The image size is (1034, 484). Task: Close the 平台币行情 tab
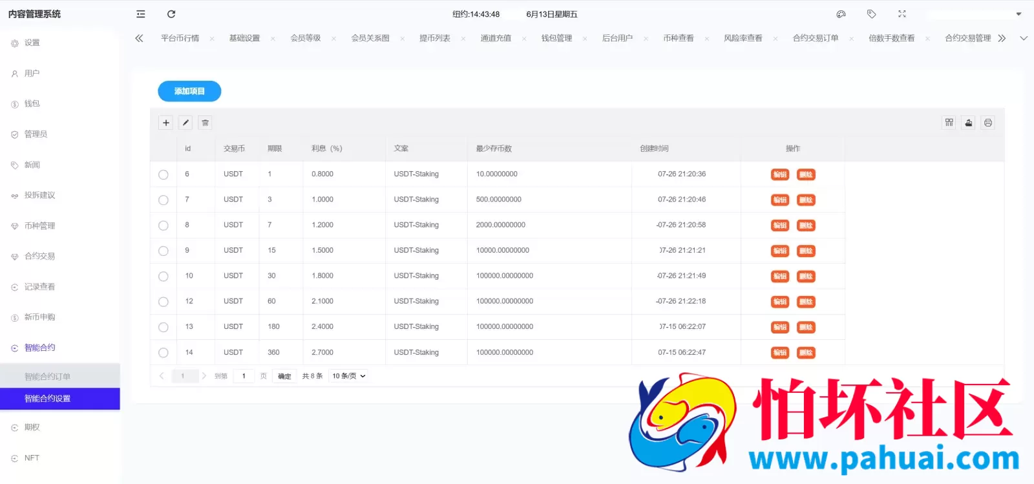[212, 39]
